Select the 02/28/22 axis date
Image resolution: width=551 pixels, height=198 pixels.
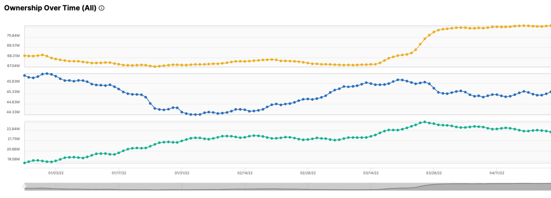point(308,173)
